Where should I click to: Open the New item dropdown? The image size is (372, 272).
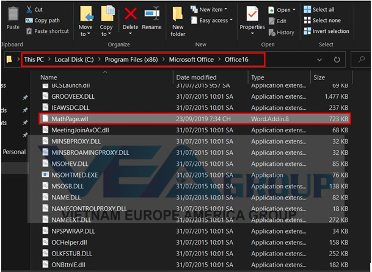pos(208,9)
